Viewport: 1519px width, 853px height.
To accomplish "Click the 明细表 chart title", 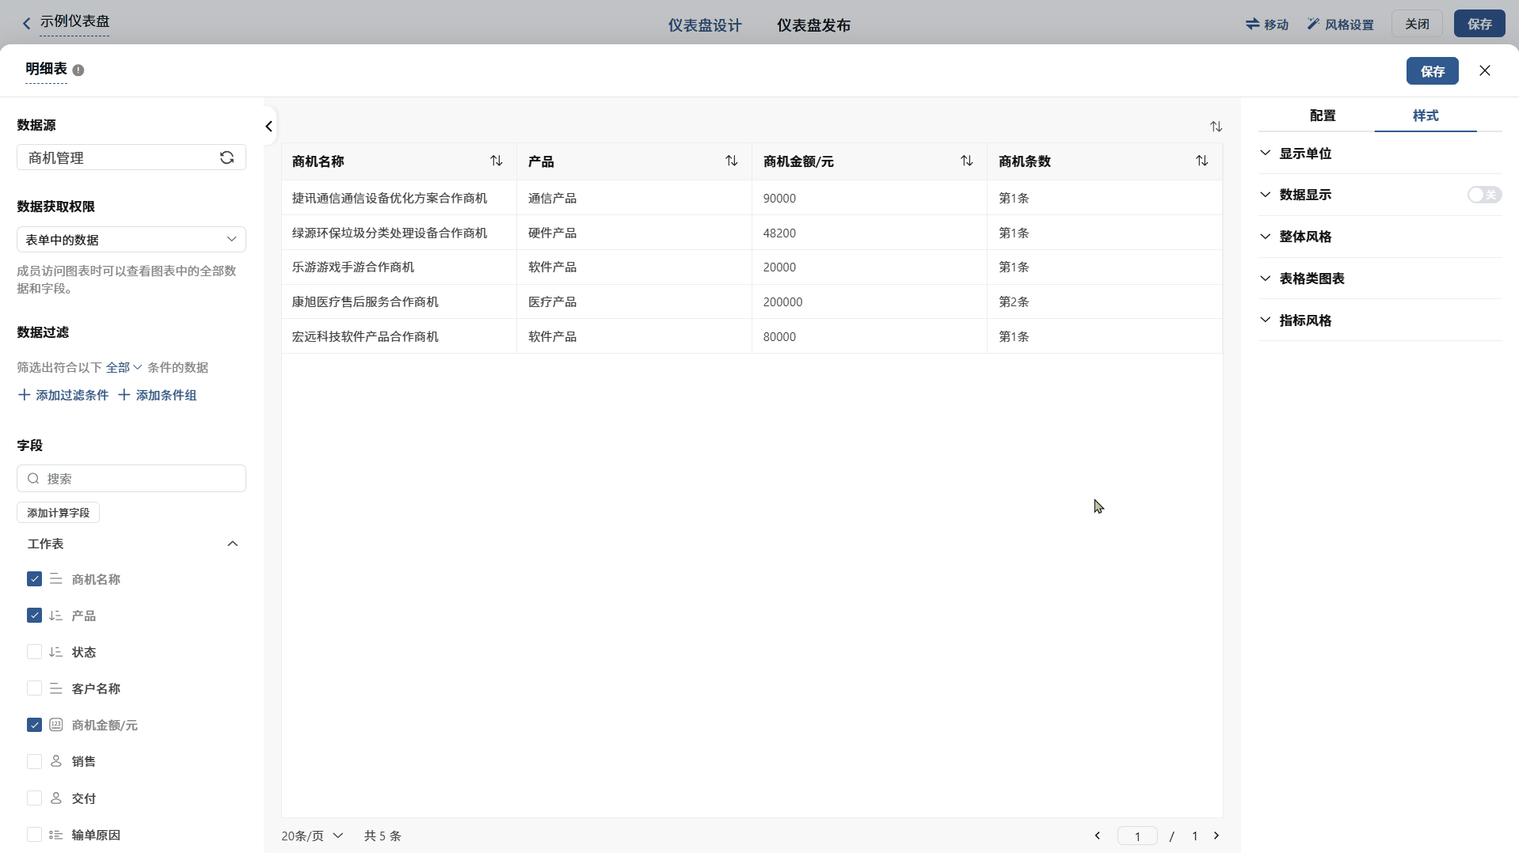I will coord(46,70).
